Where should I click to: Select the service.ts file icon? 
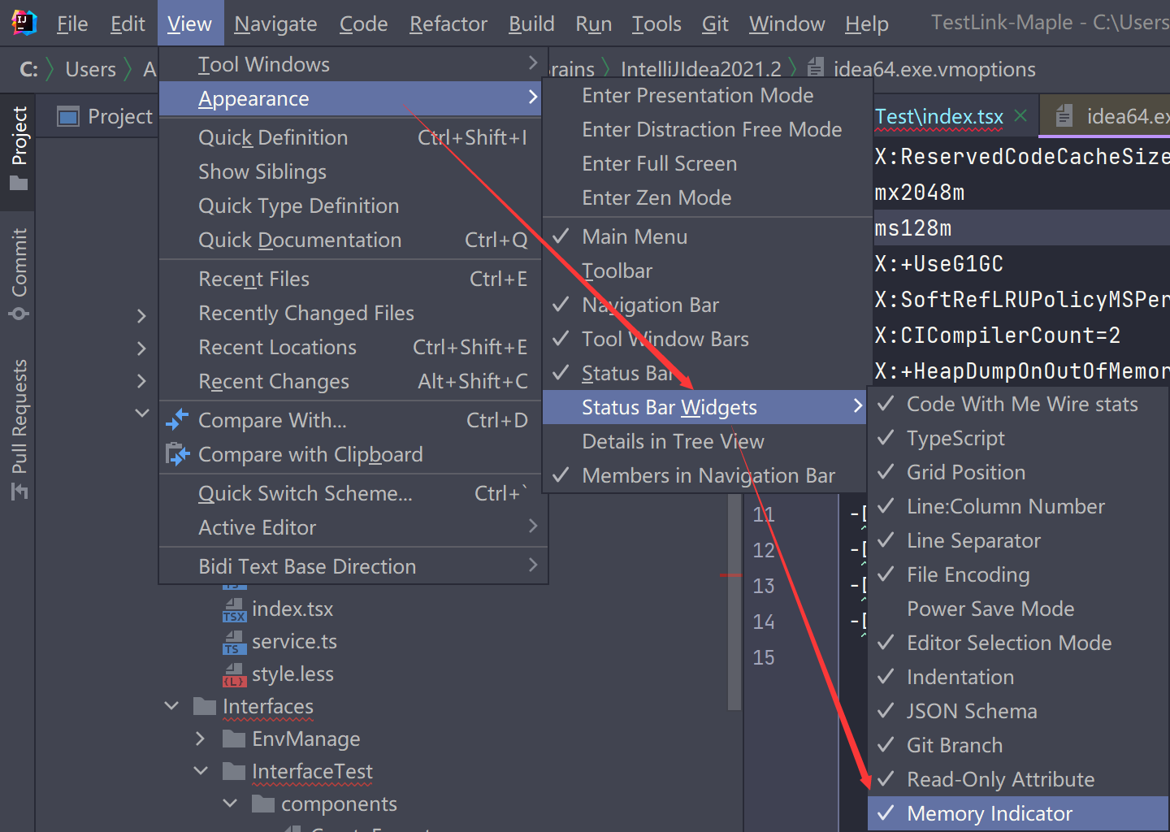click(x=234, y=642)
